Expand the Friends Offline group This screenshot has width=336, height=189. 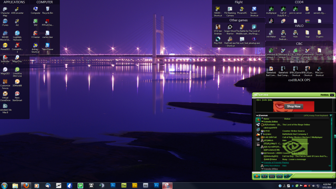[x=262, y=169]
